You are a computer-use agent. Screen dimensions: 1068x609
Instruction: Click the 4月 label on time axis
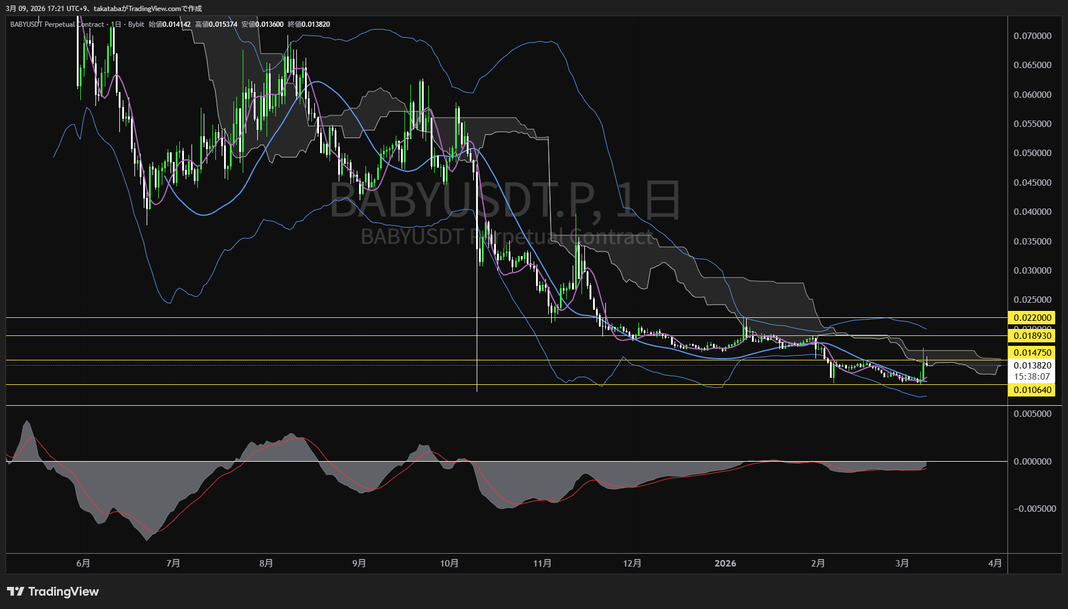(x=995, y=563)
